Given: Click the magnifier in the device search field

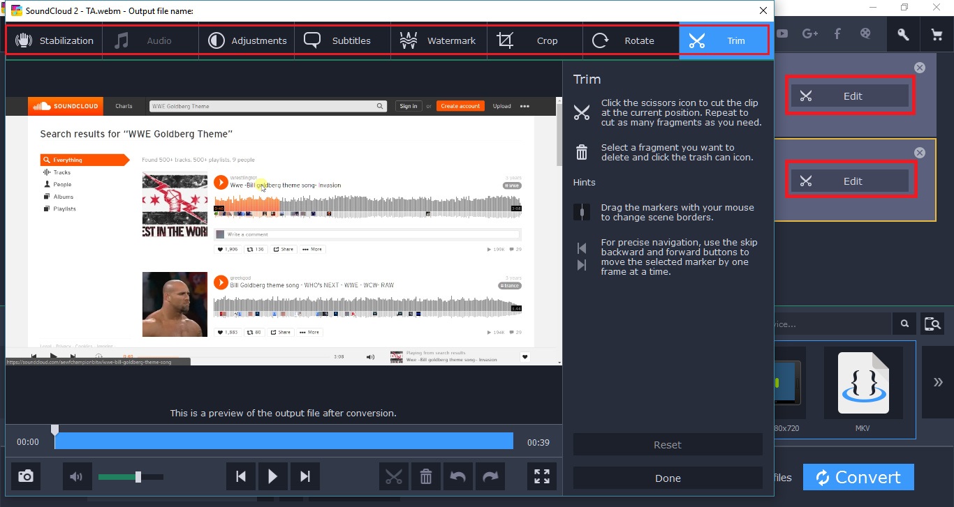Looking at the screenshot, I should point(904,324).
